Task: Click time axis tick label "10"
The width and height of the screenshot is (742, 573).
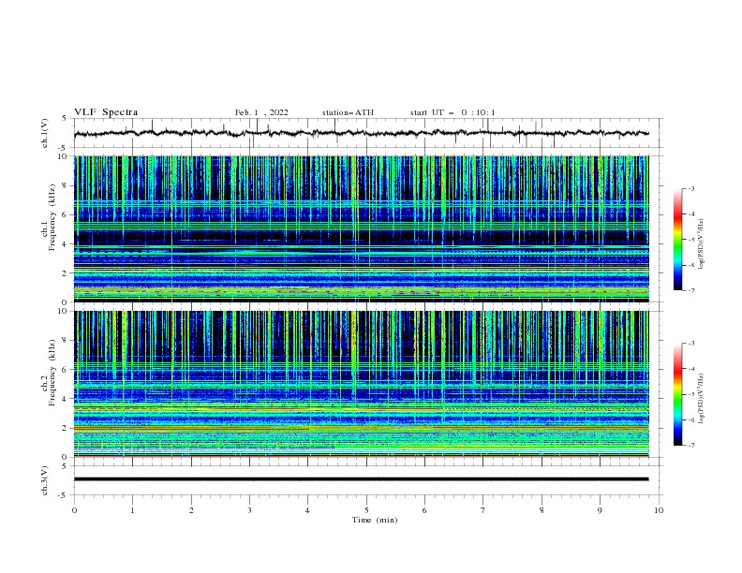Action: pos(659,510)
